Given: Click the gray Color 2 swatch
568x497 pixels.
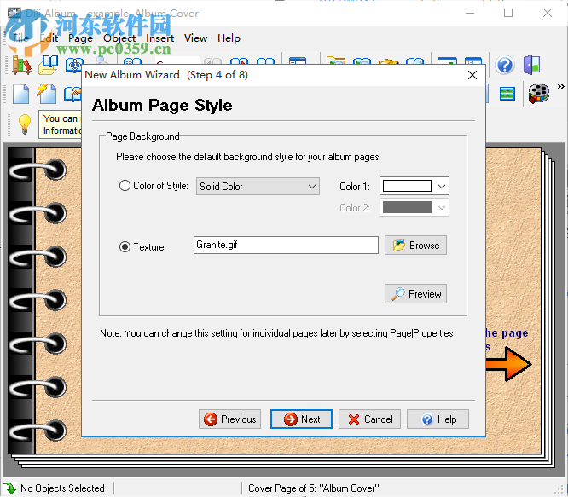Looking at the screenshot, I should pos(407,207).
